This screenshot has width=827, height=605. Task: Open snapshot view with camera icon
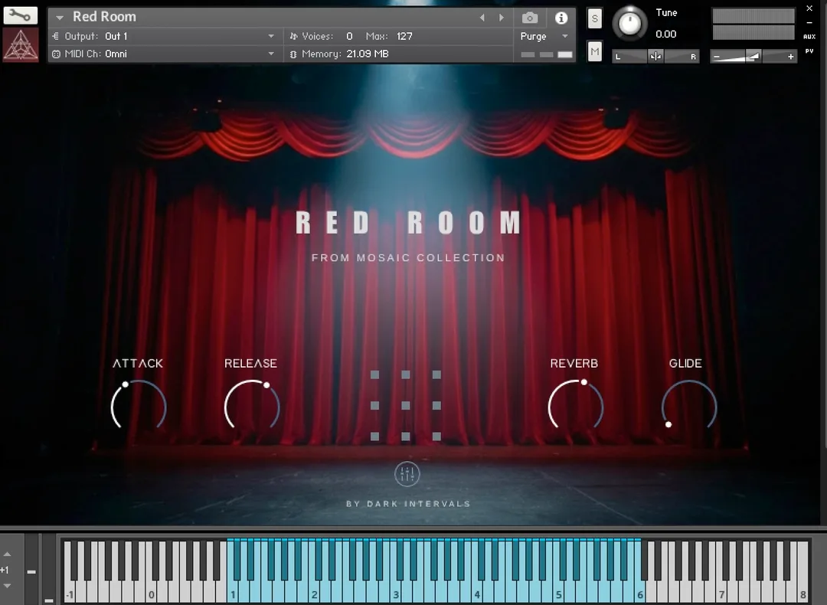point(530,18)
